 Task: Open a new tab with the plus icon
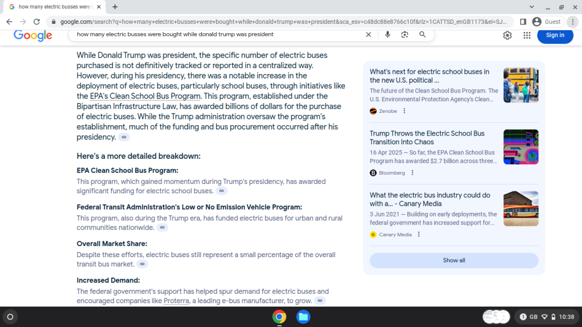(x=115, y=6)
